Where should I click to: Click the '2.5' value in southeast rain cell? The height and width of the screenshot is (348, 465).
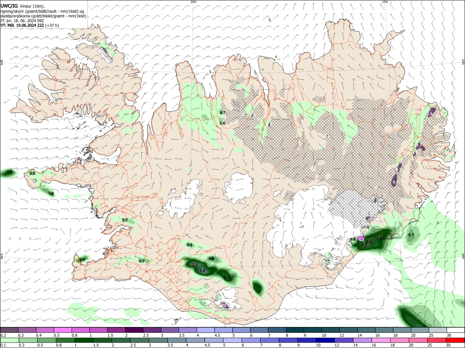368,242
